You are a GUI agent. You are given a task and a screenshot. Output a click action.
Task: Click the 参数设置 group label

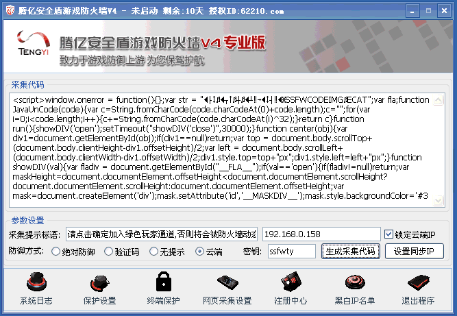coord(27,221)
